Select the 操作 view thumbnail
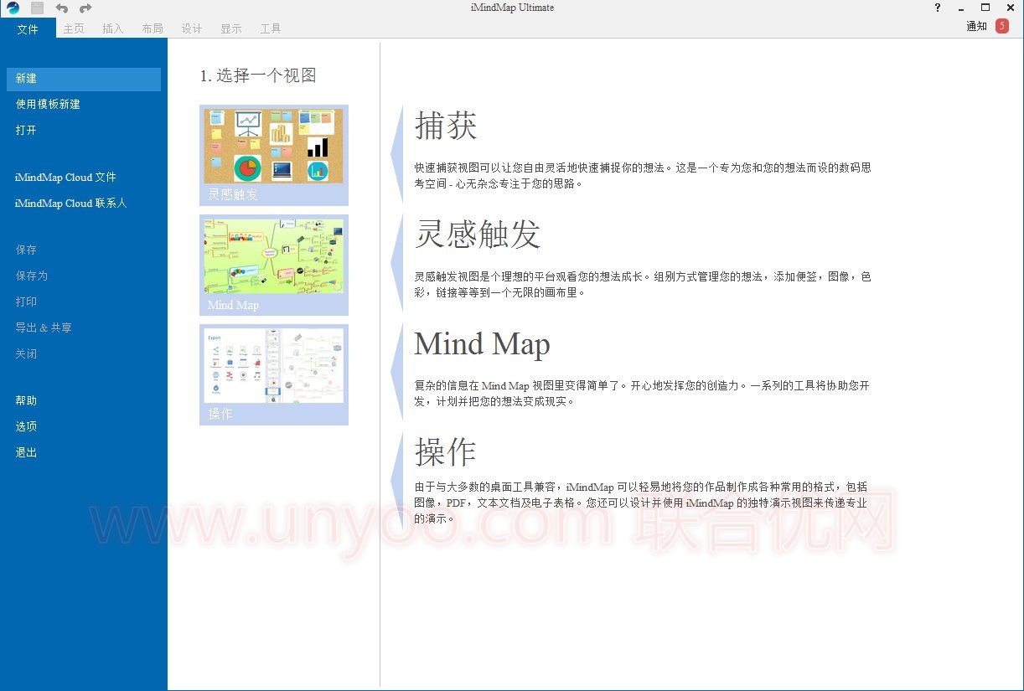1024x691 pixels. click(274, 375)
